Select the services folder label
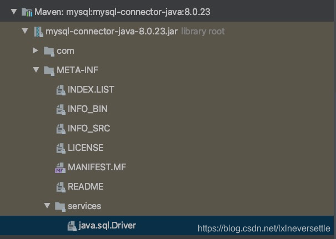 (x=84, y=206)
